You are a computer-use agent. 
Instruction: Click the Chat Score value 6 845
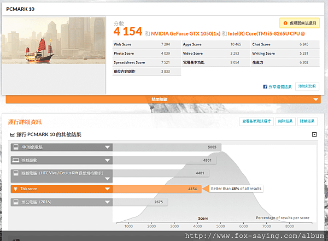pos(304,44)
